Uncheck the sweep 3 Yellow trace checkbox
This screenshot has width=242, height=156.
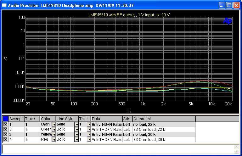[x=5, y=134]
